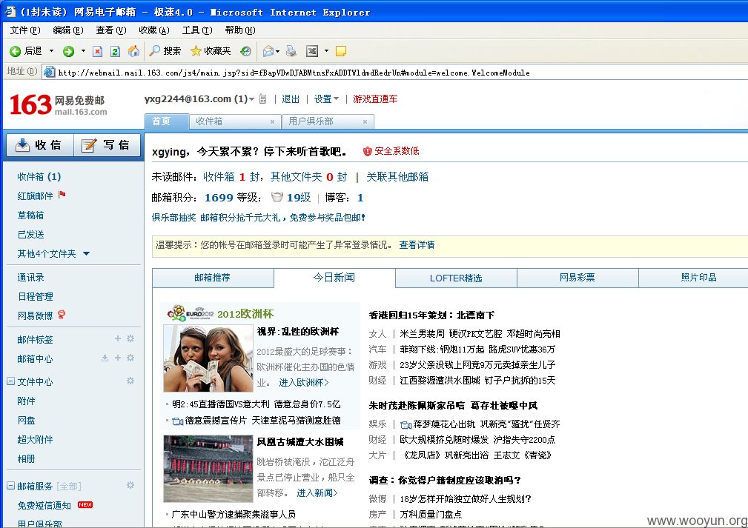Image resolution: width=748 pixels, height=528 pixels.
Task: Expand account dropdown next to yxg2244@163.com
Action: click(252, 99)
